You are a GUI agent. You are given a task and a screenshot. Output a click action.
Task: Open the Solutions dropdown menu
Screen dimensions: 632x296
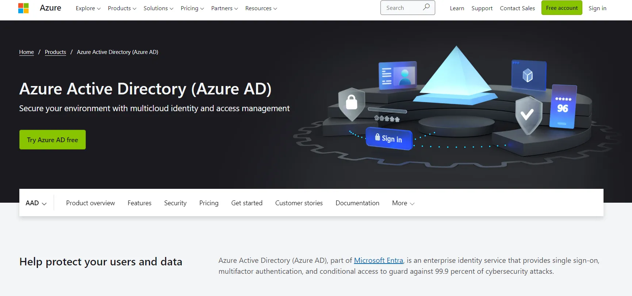[x=158, y=8]
